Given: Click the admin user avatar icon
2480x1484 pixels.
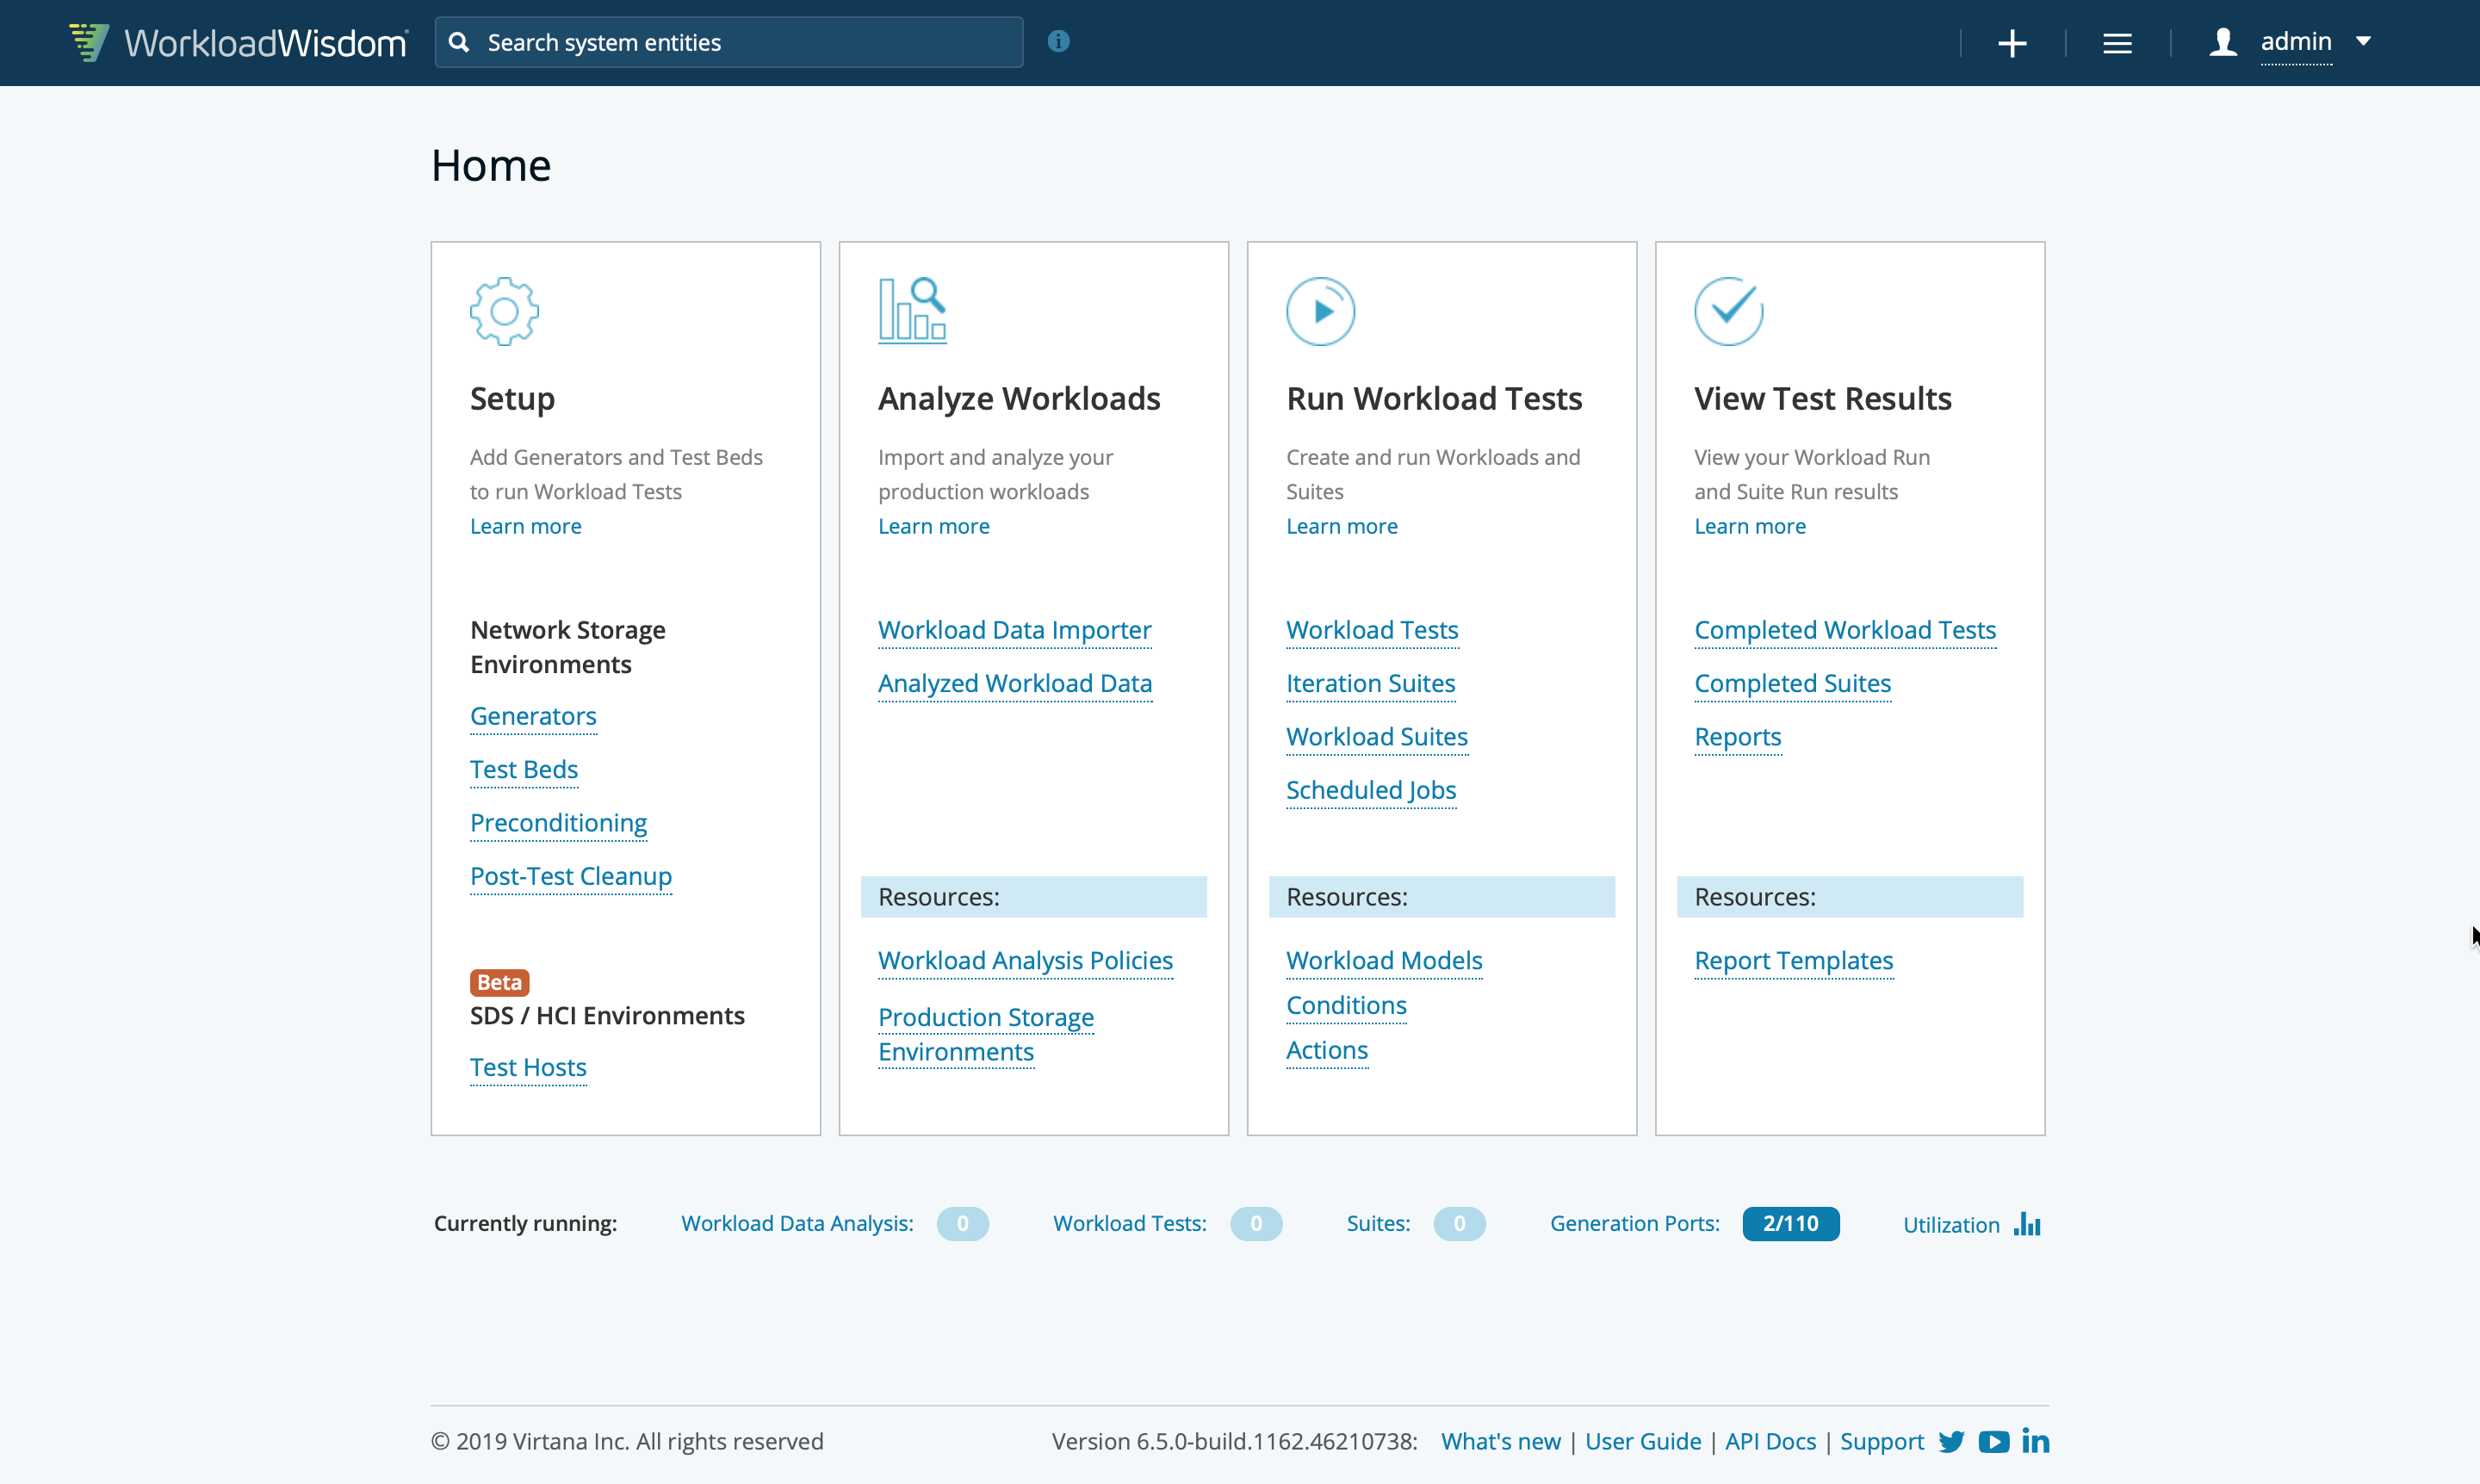Looking at the screenshot, I should point(2223,42).
